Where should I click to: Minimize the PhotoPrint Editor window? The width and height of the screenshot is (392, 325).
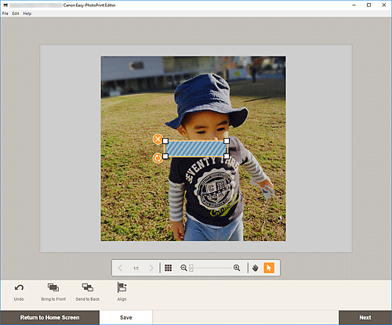[354, 5]
